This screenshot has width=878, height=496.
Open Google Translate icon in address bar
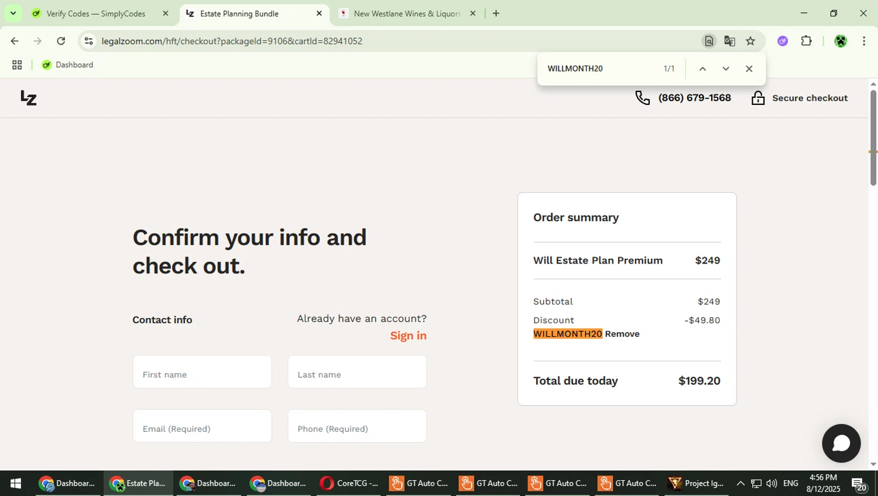729,41
